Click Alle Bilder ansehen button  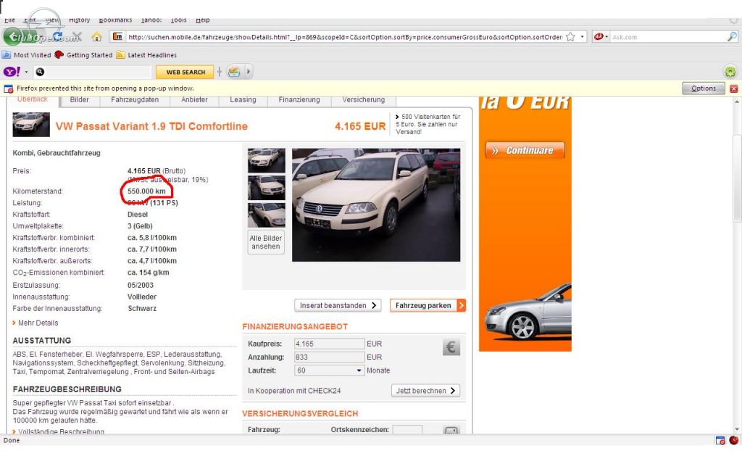click(x=265, y=242)
